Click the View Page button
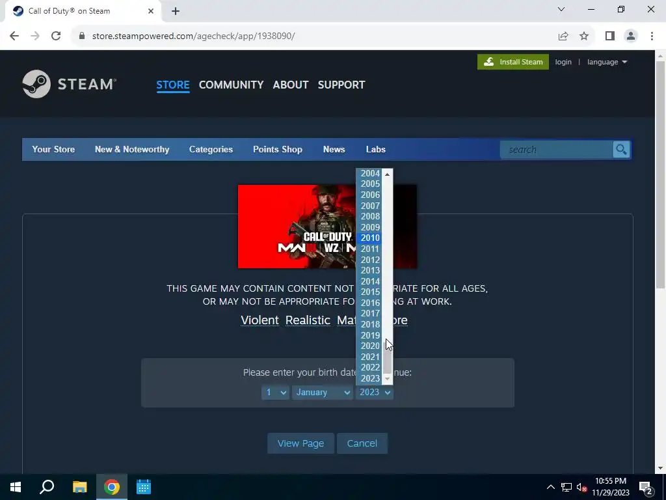Screen dimensions: 666x500 point(300,443)
